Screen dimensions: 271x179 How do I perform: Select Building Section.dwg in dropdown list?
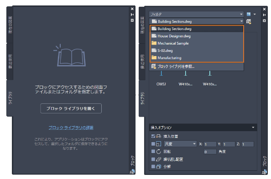click(197, 29)
